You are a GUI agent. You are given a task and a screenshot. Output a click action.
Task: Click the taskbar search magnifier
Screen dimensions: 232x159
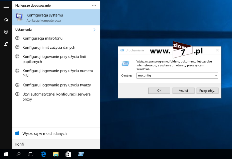[18, 154]
